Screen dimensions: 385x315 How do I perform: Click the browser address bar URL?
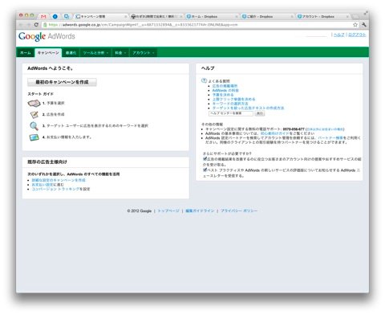pyautogui.click(x=143, y=25)
